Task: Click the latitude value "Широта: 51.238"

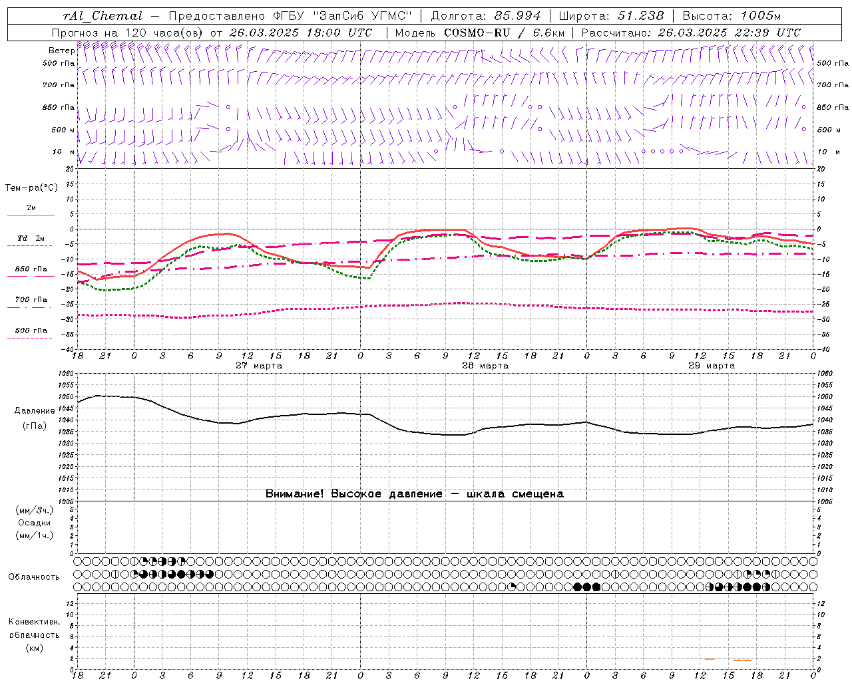Action: [x=611, y=15]
